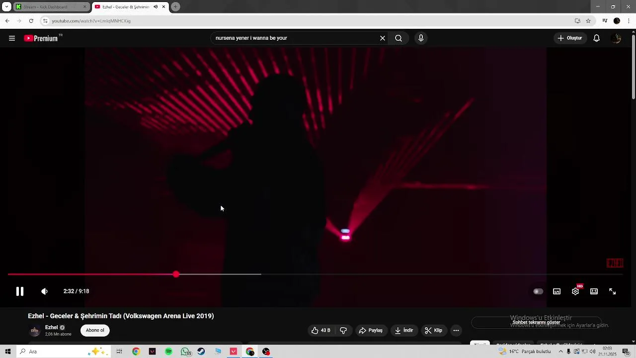636x358 pixels.
Task: Click Sohbet tekrarını göster button
Action: (536, 322)
